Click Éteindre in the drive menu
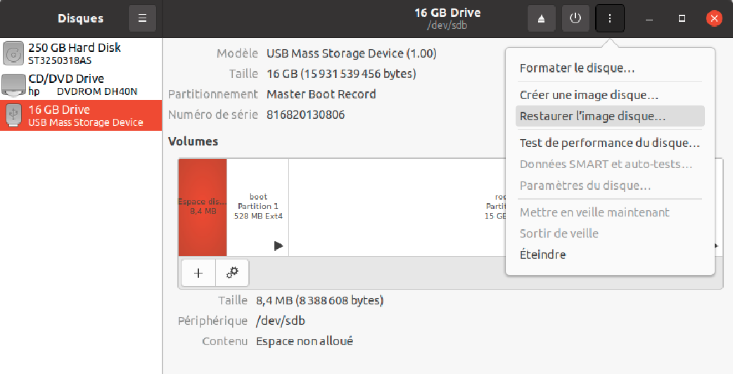 pos(542,254)
